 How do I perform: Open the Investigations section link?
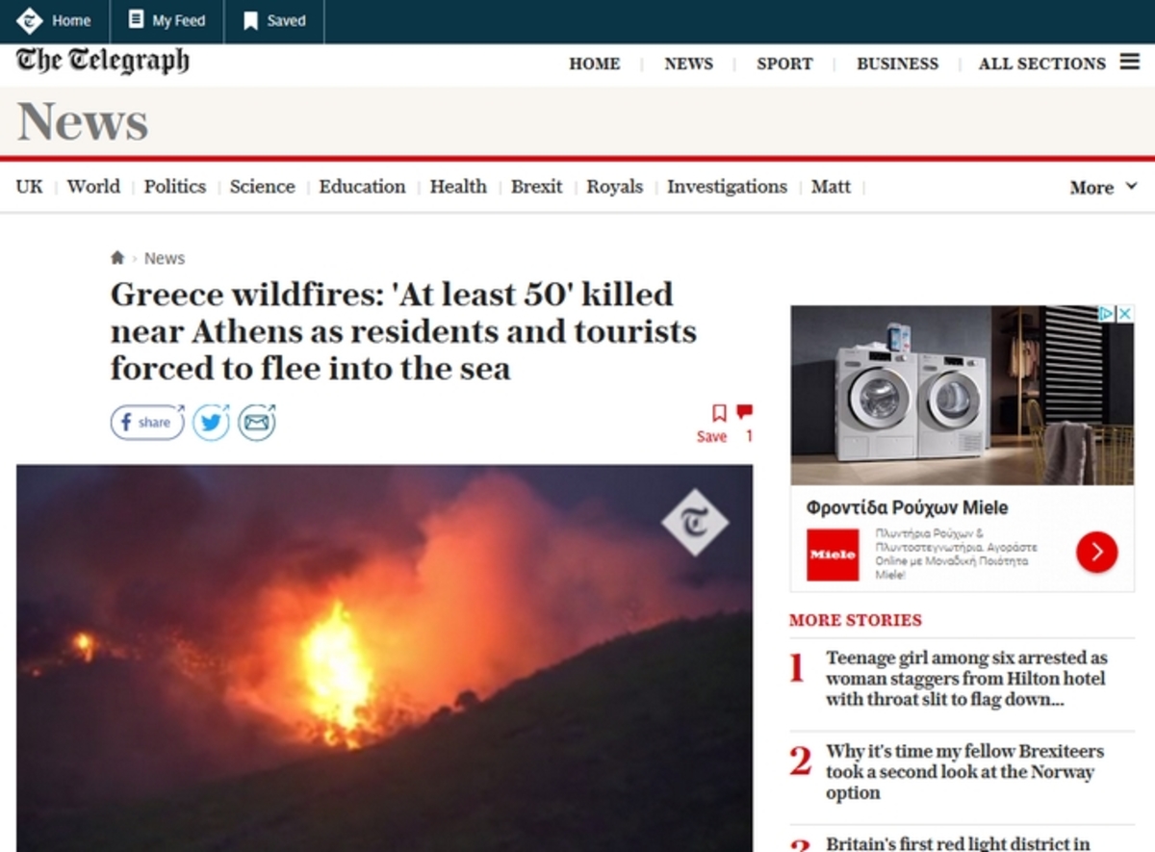point(727,187)
